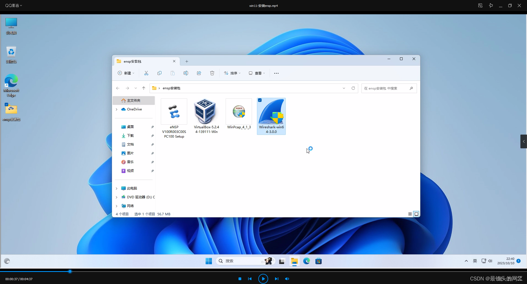527x284 pixels.
Task: Click the Delete trash icon in toolbar
Action: (x=212, y=73)
